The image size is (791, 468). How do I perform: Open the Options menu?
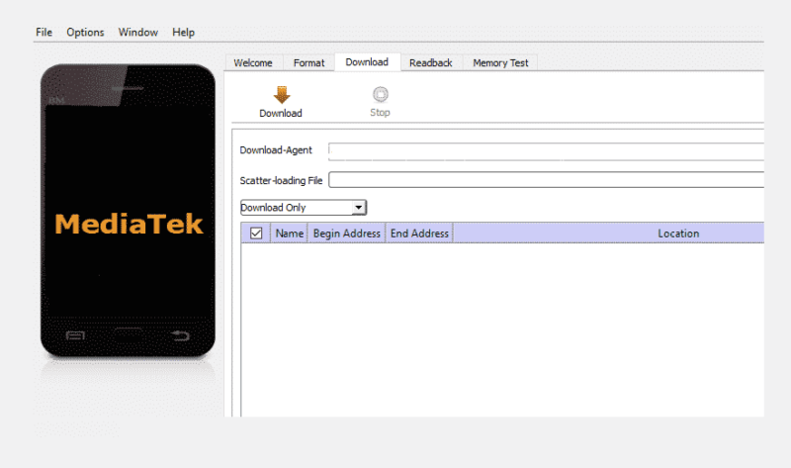coord(85,33)
